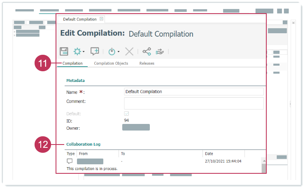Click the hand-with-arrows handover icon

160,51
